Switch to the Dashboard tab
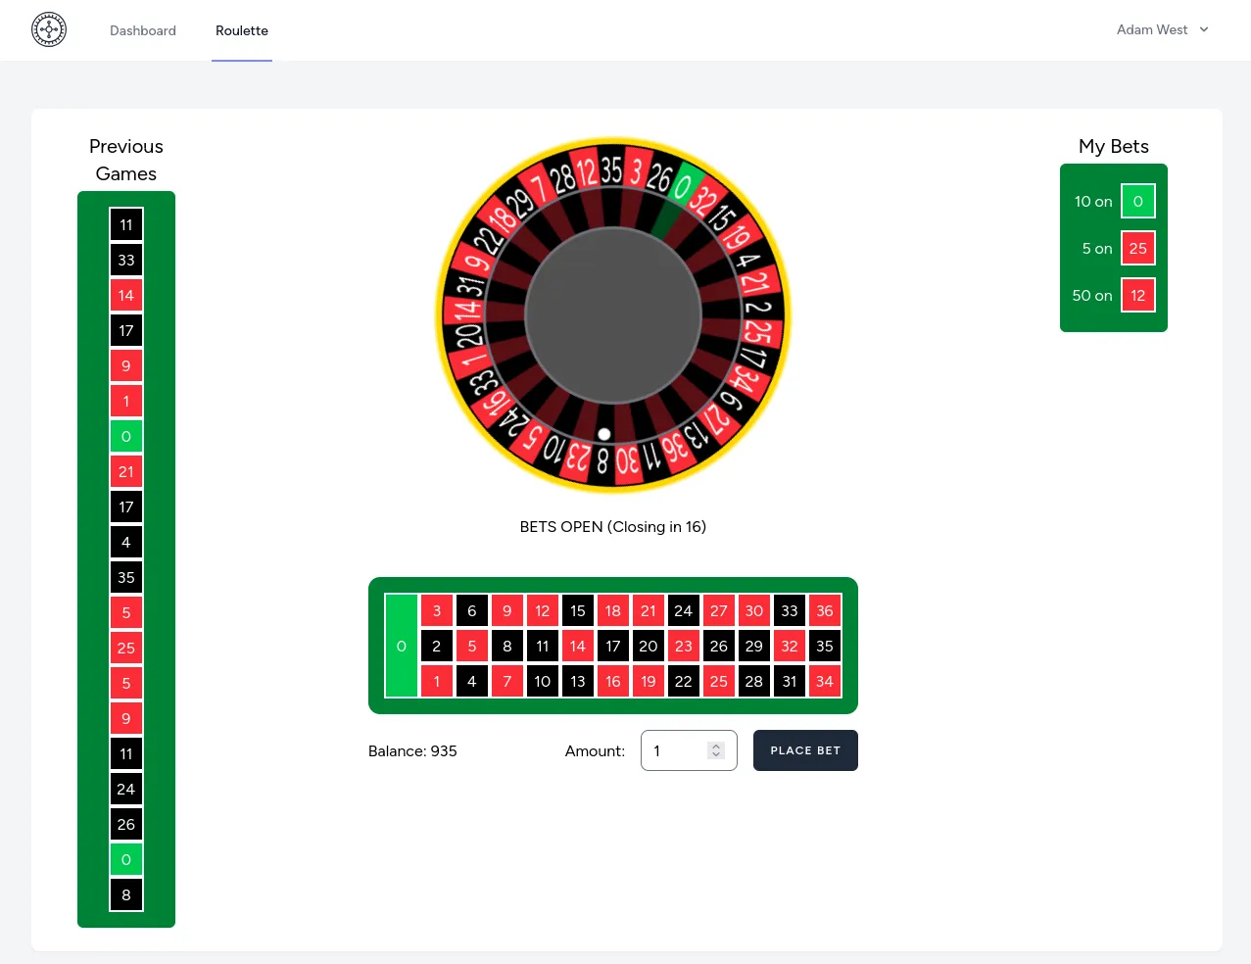The image size is (1251, 964). click(142, 30)
